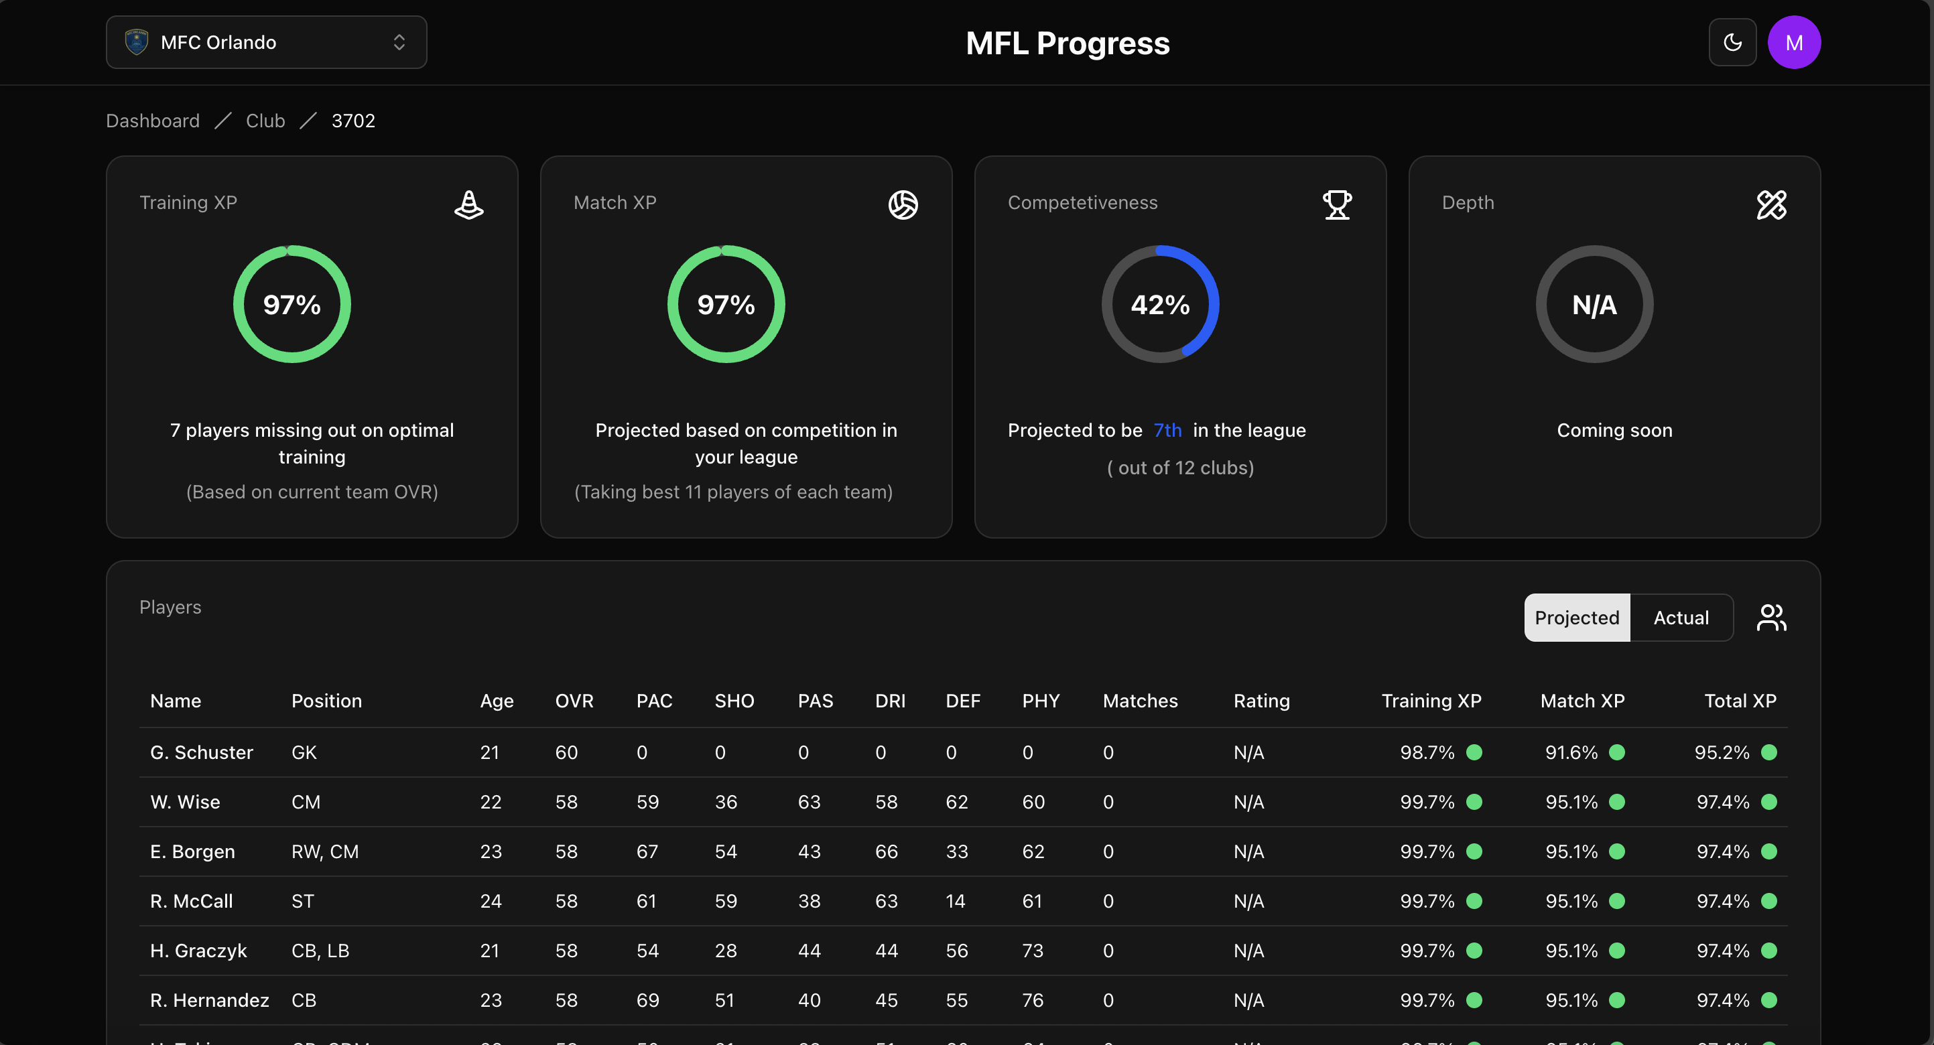Toggle dark mode with the moon icon
Screen dimensions: 1934x1045
click(x=1732, y=42)
